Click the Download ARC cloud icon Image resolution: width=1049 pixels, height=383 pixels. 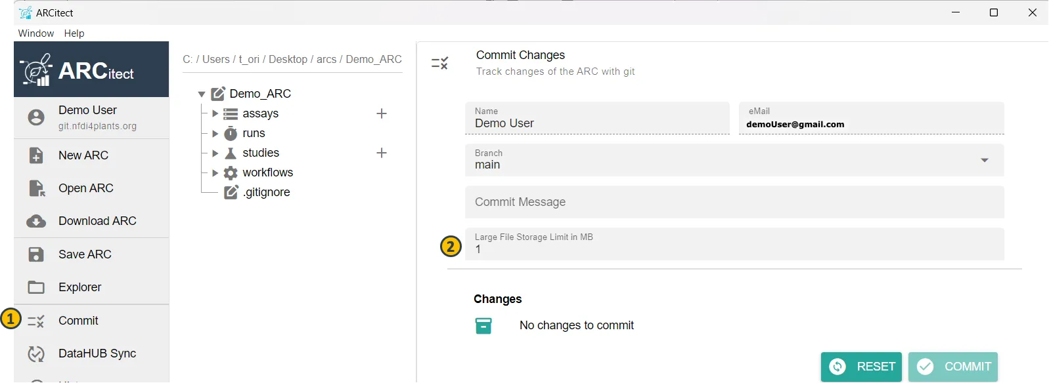(36, 222)
